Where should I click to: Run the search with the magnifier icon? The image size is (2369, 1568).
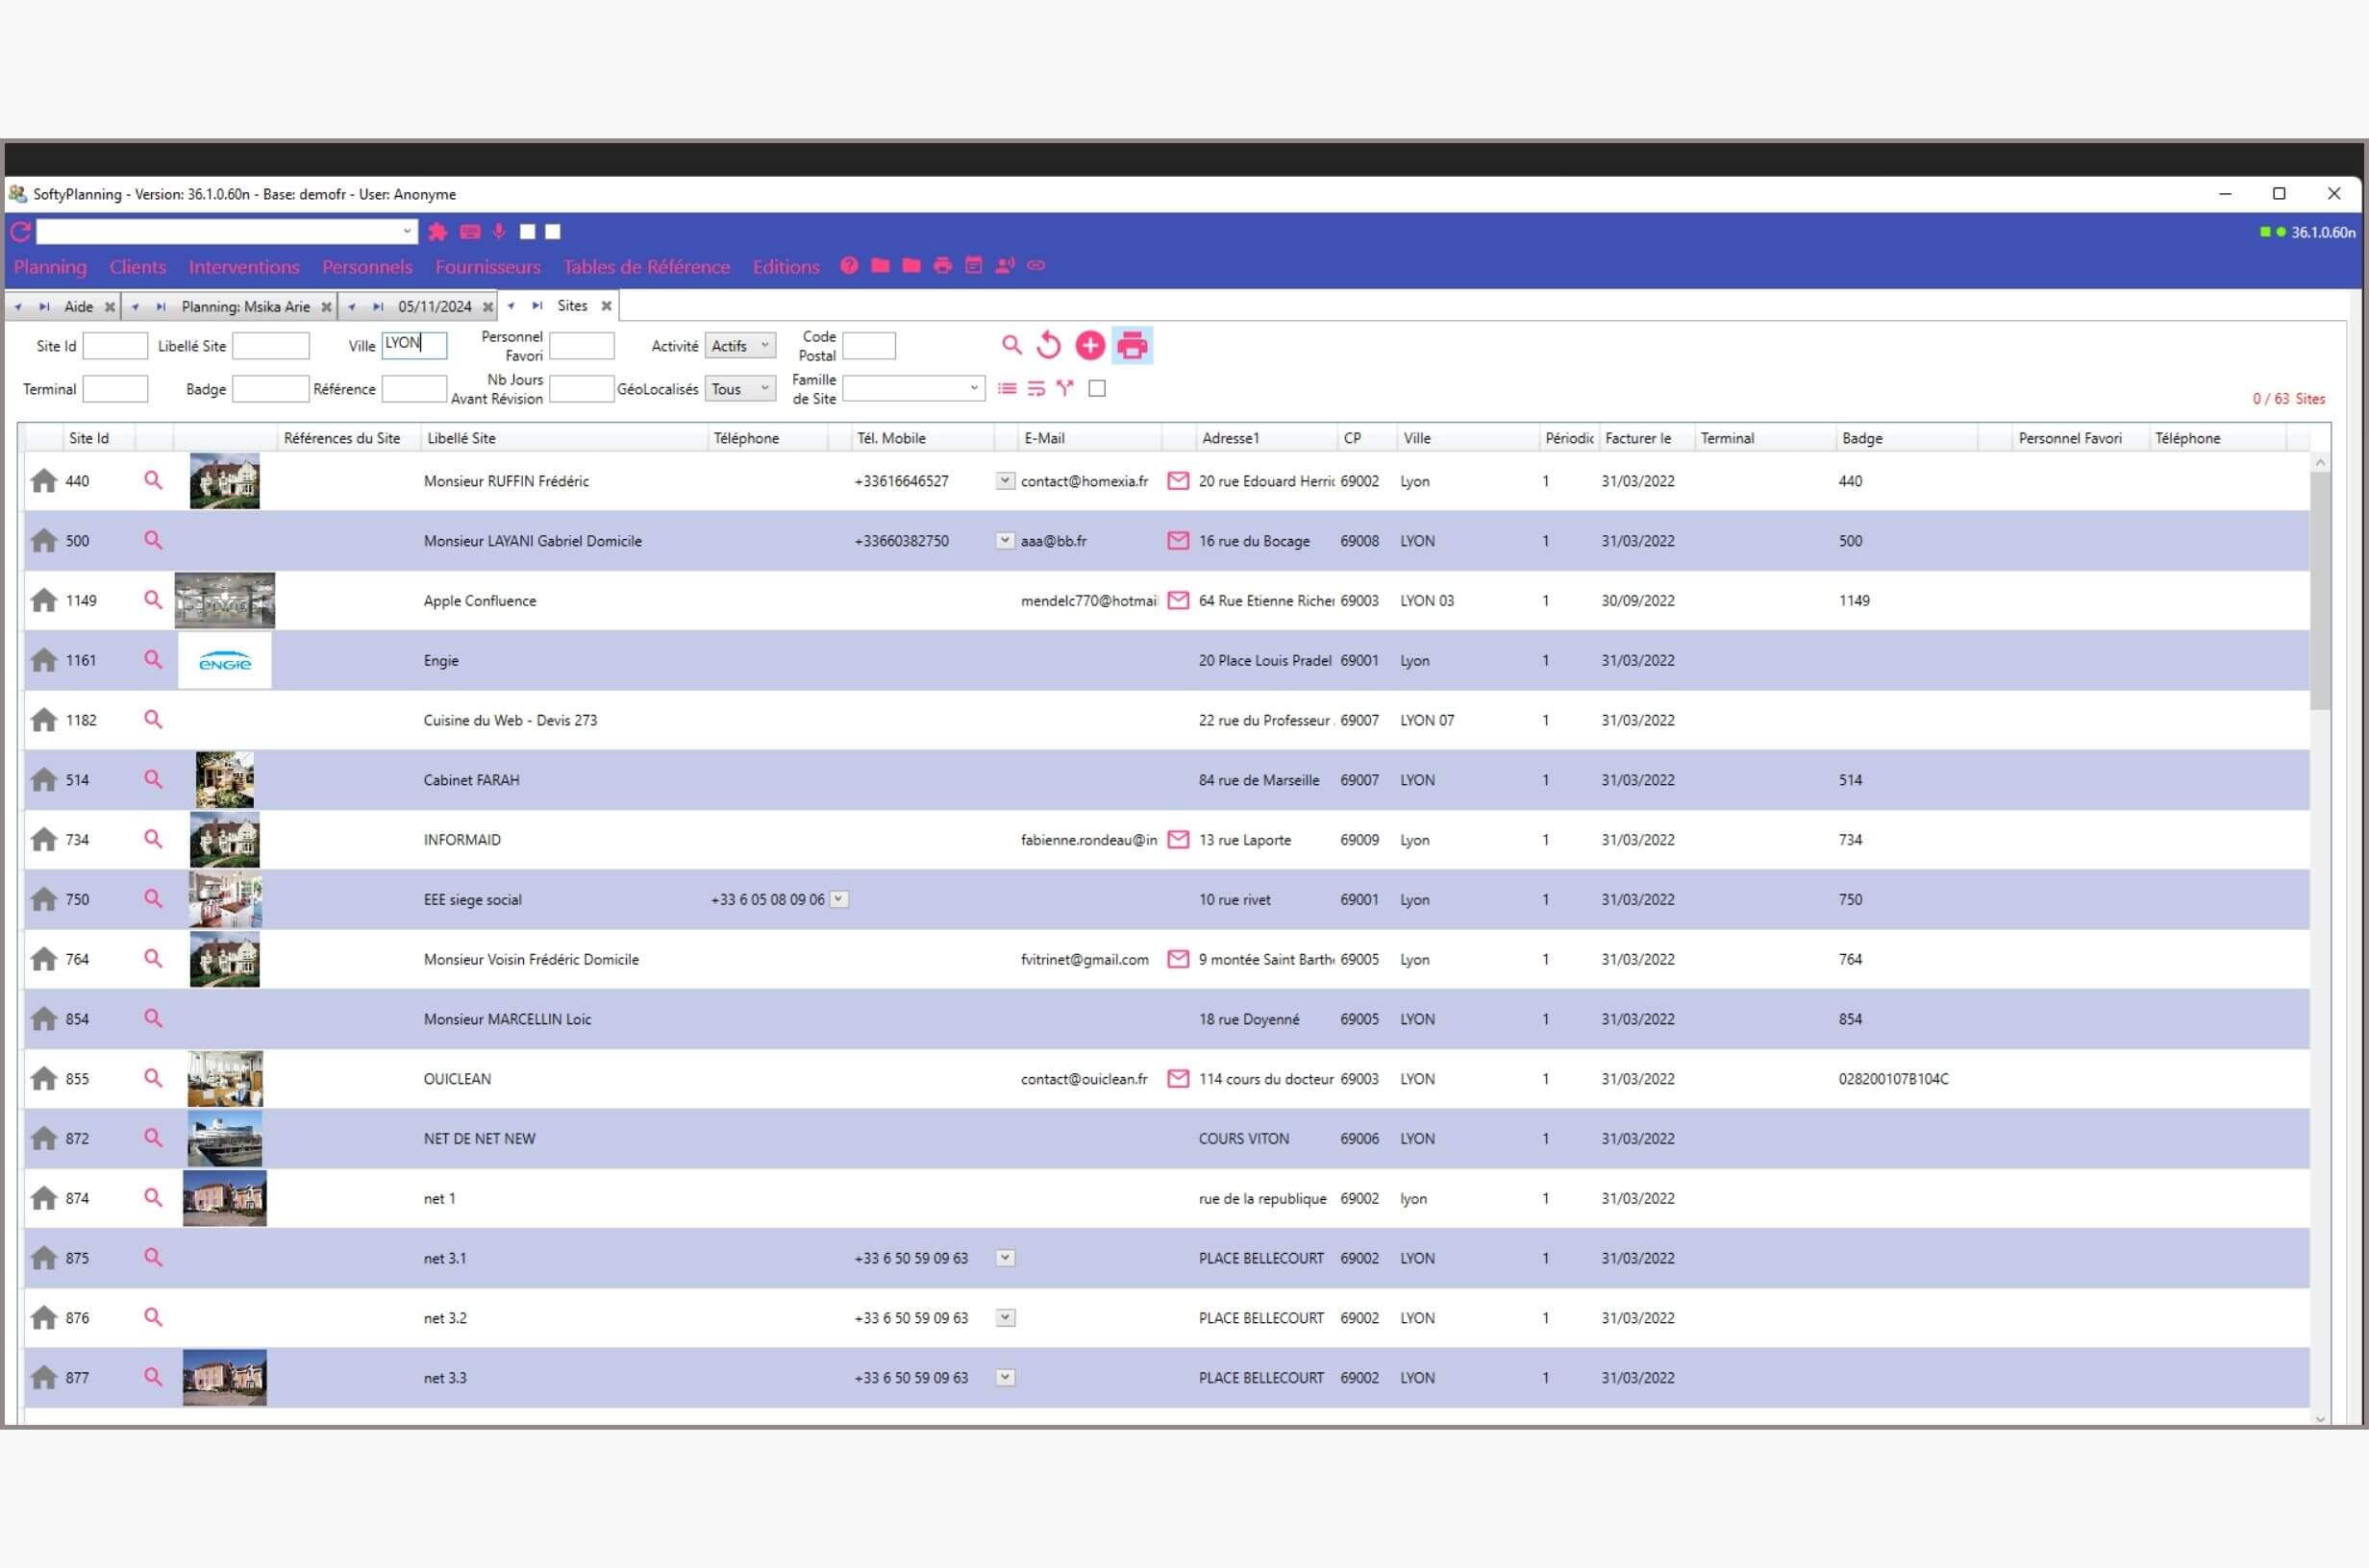tap(1010, 345)
